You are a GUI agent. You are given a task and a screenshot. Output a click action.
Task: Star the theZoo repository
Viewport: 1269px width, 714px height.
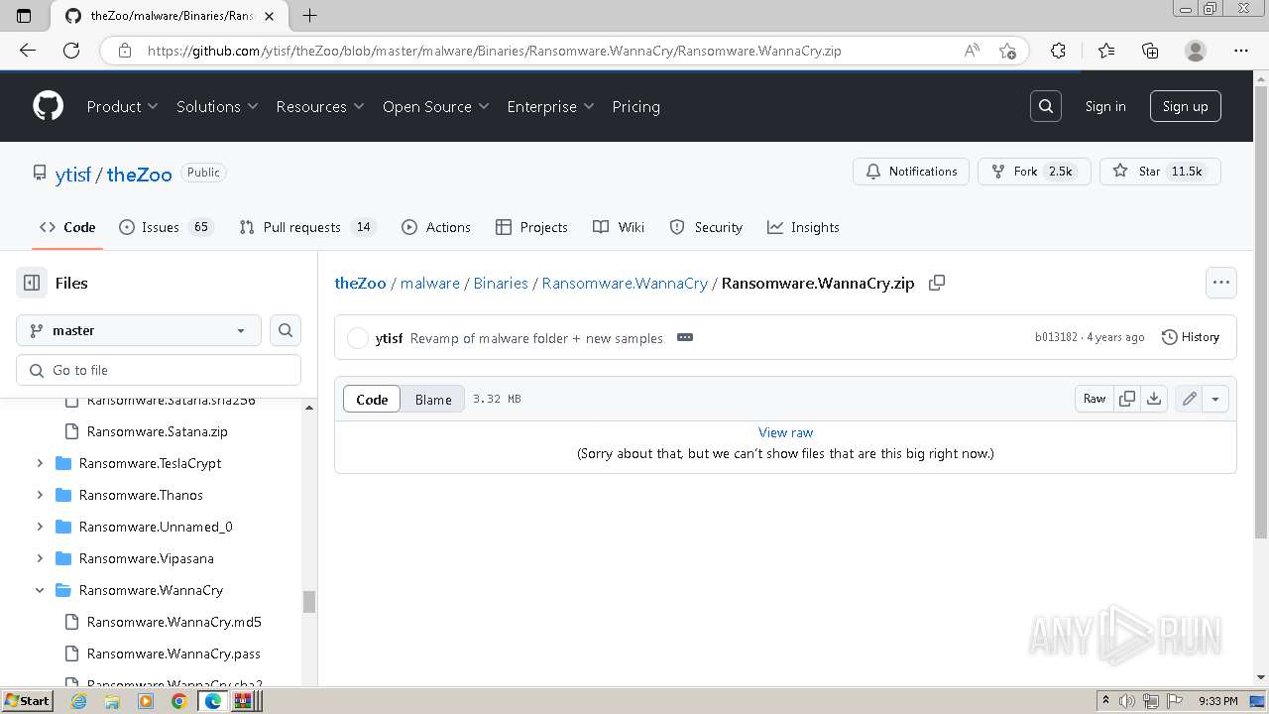[x=1160, y=172]
